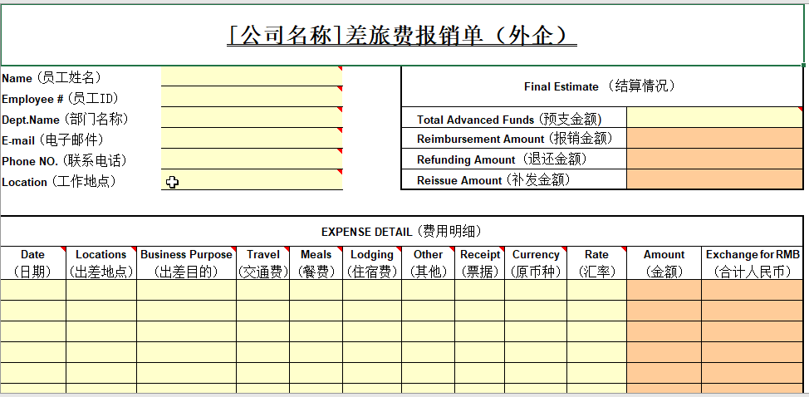
Task: Select the Final Estimate (结算情况) header cell
Action: pyautogui.click(x=601, y=86)
